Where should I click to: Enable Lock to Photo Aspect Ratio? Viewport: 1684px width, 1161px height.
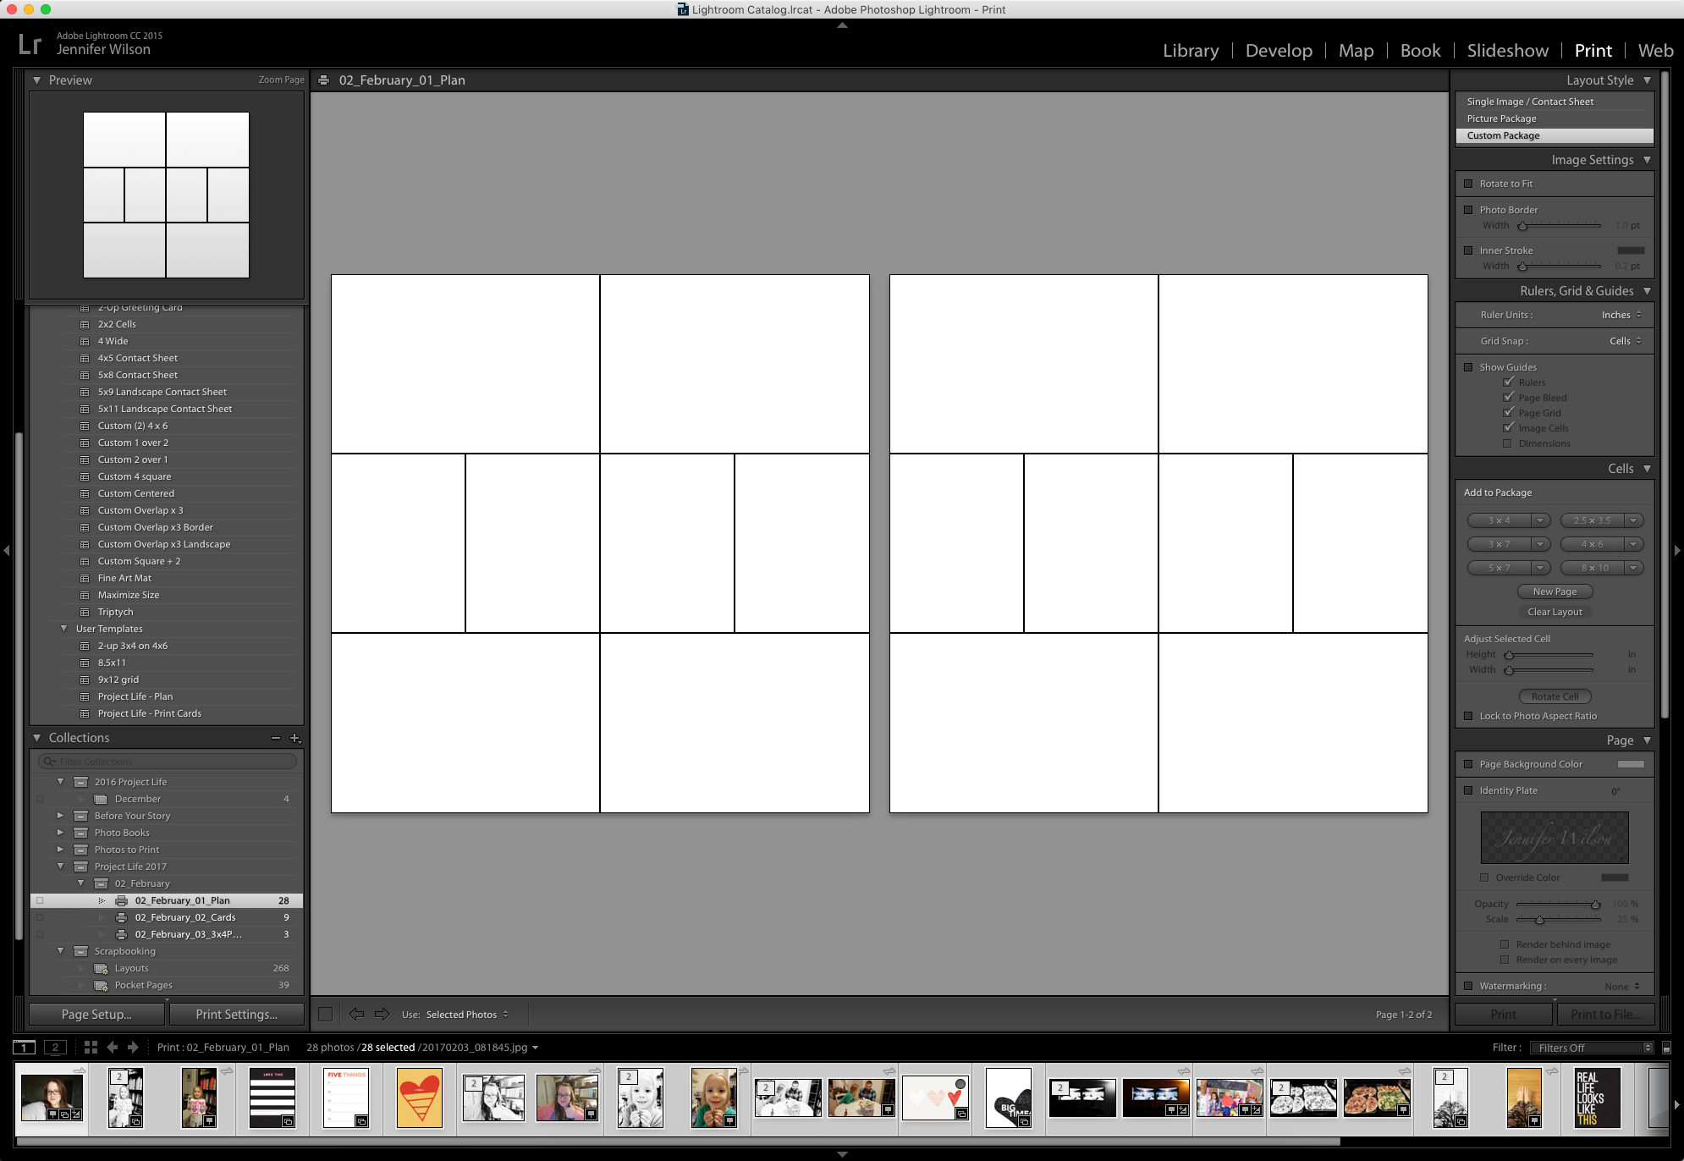point(1468,716)
